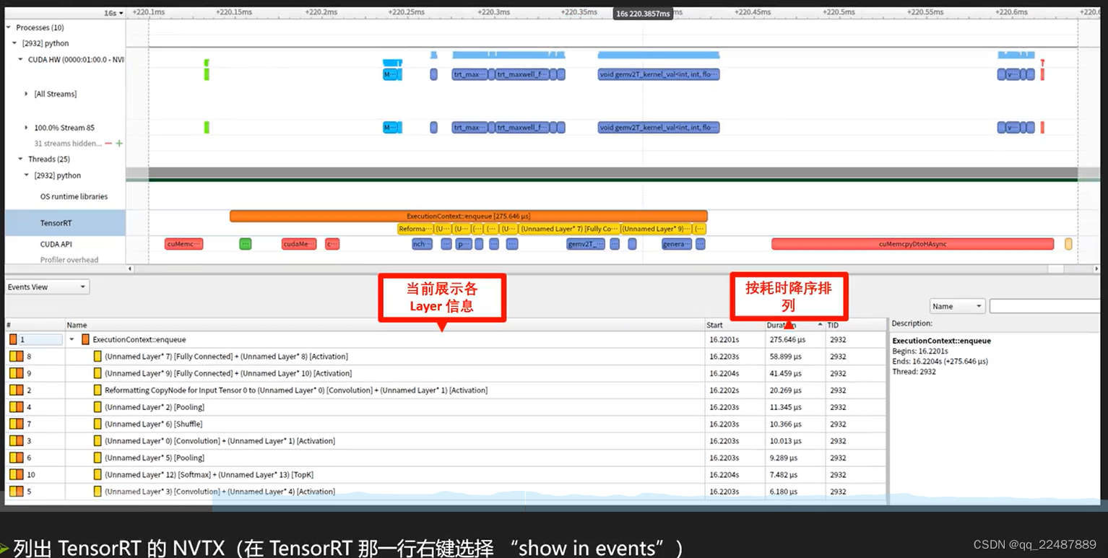1108x558 pixels.
Task: Sort events by the Start column header
Action: (735, 325)
